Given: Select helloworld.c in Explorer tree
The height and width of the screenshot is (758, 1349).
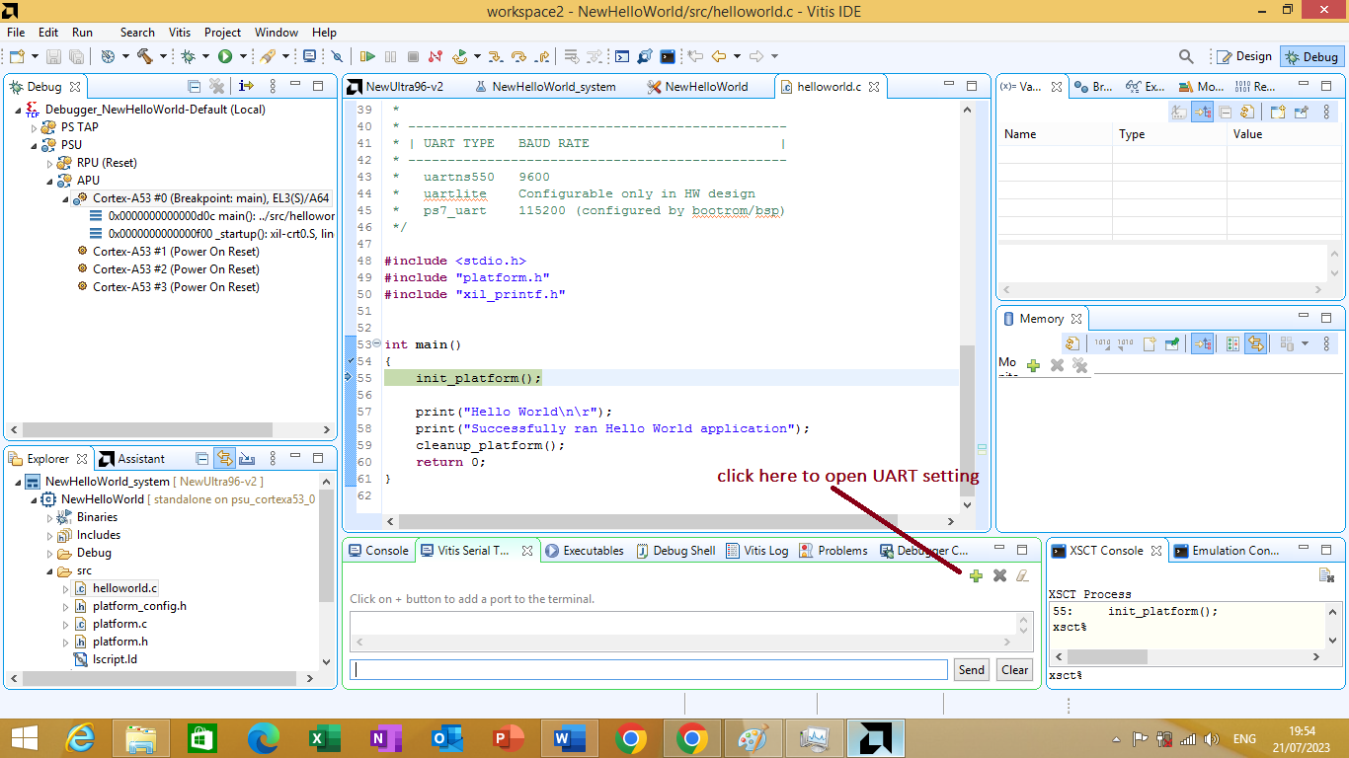Looking at the screenshot, I should (x=125, y=588).
